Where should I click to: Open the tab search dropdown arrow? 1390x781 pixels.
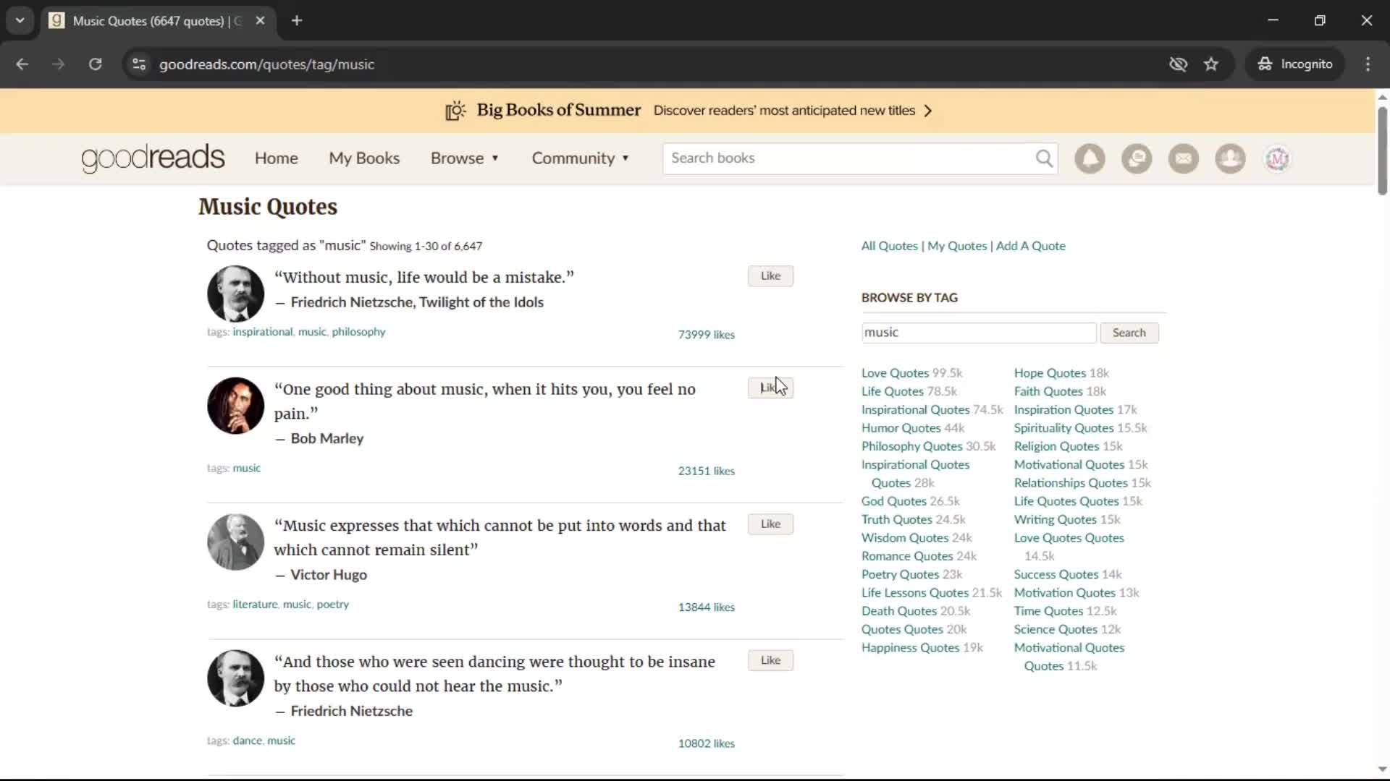[20, 20]
